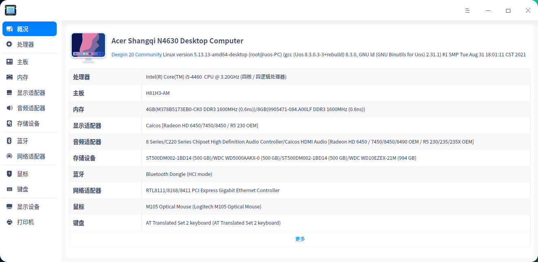The image size is (538, 262).
Task: Click the 音频适配器 speaker icon
Action: click(x=9, y=108)
